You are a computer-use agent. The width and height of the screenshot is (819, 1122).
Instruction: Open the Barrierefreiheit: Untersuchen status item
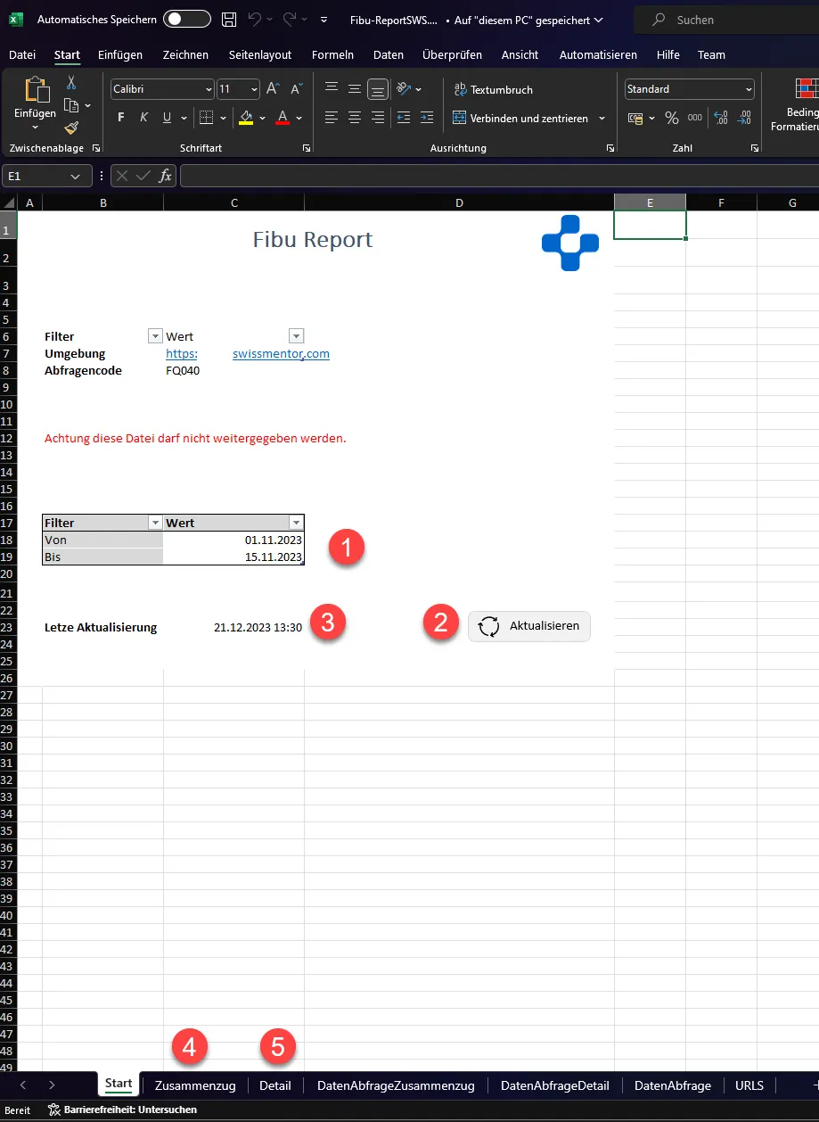tap(122, 1110)
